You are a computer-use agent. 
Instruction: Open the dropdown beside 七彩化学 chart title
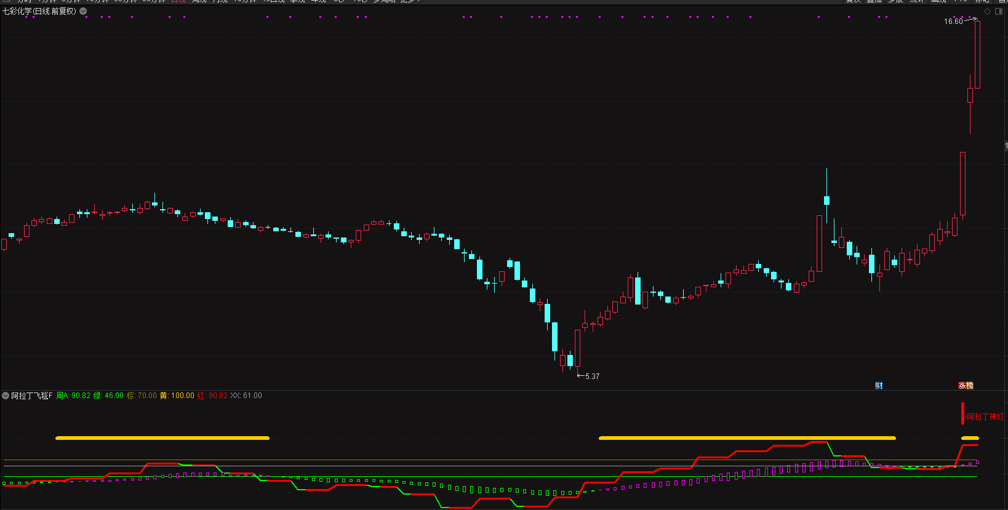[83, 11]
